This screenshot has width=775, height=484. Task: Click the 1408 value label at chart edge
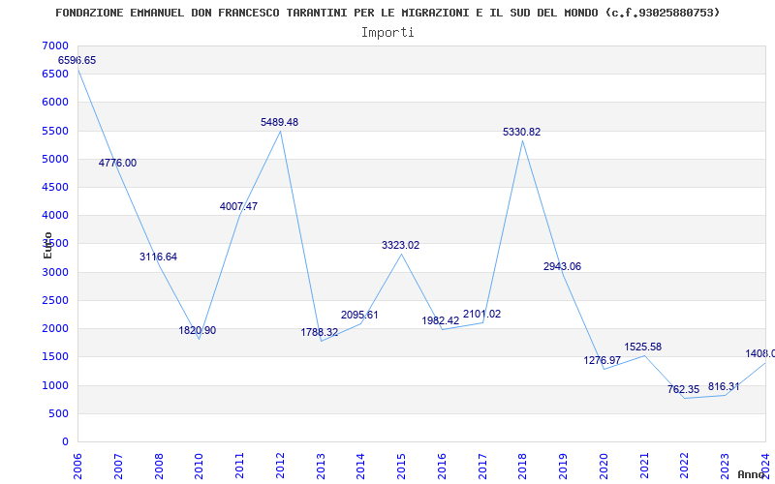[x=760, y=353]
